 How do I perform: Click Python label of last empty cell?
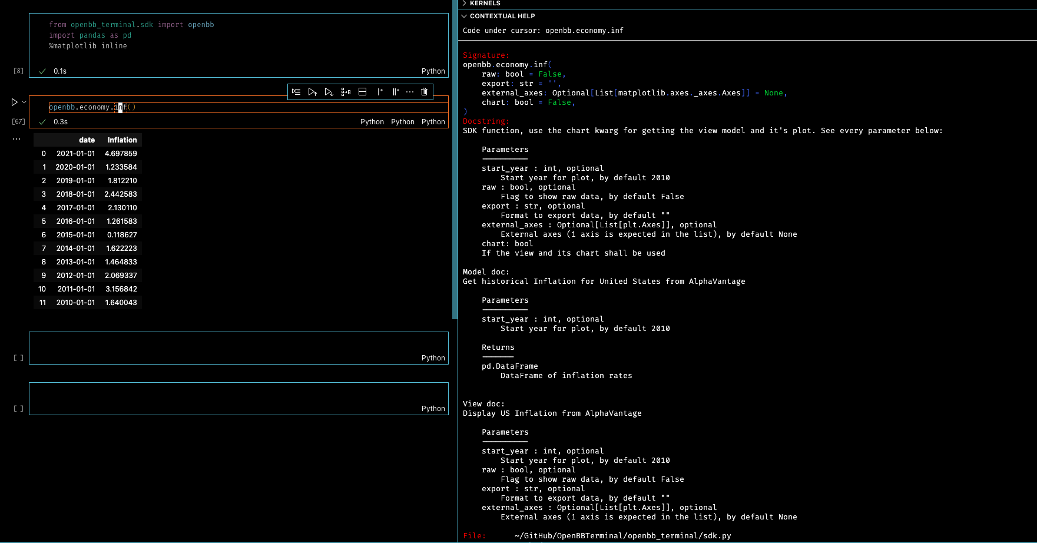[433, 409]
